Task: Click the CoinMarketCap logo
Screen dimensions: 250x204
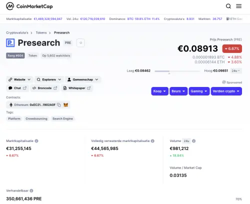Action: [29, 6]
